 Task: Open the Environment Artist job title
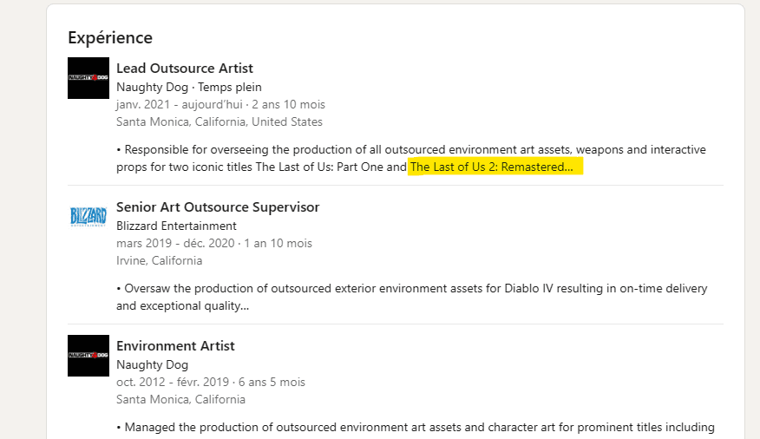click(175, 346)
